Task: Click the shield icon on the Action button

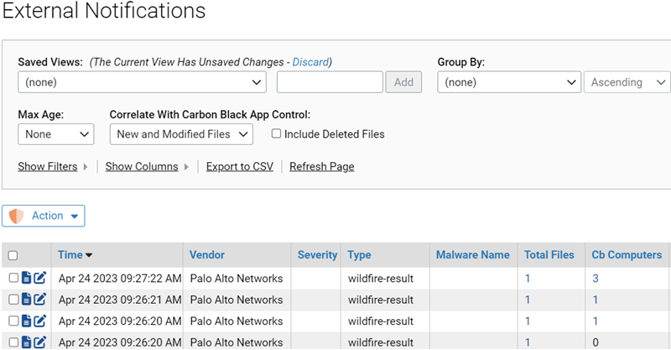Action: (x=16, y=216)
